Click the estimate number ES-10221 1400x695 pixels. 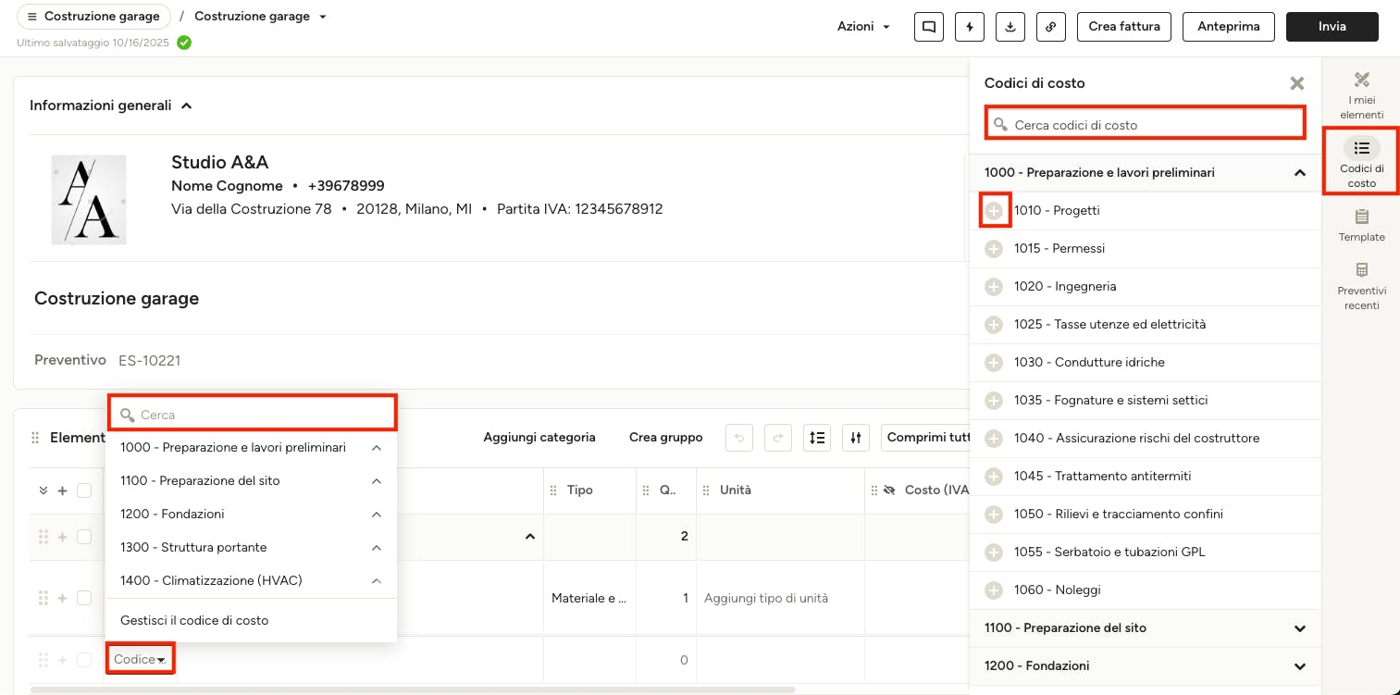coord(150,361)
